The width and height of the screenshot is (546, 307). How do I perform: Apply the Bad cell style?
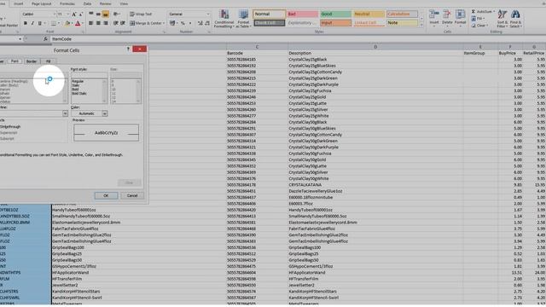pyautogui.click(x=302, y=14)
